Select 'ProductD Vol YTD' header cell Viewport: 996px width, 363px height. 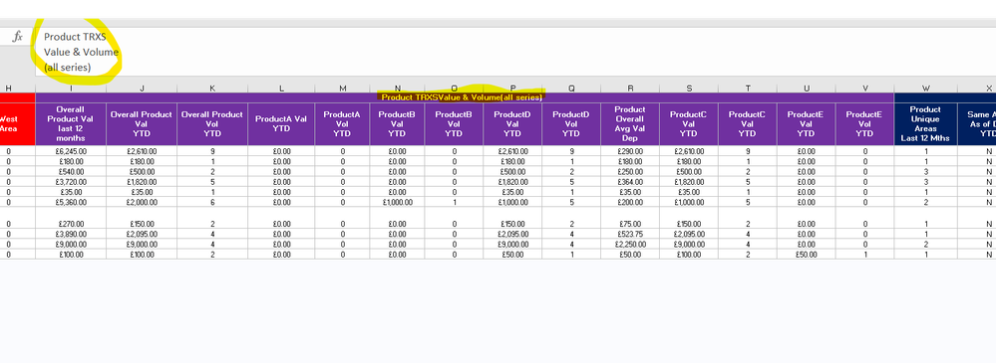(x=571, y=123)
